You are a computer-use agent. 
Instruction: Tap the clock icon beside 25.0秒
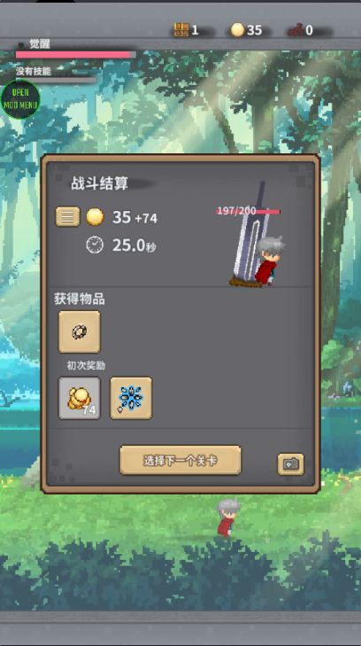coord(95,245)
